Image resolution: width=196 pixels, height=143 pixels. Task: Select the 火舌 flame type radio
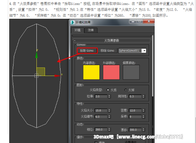[108, 90]
